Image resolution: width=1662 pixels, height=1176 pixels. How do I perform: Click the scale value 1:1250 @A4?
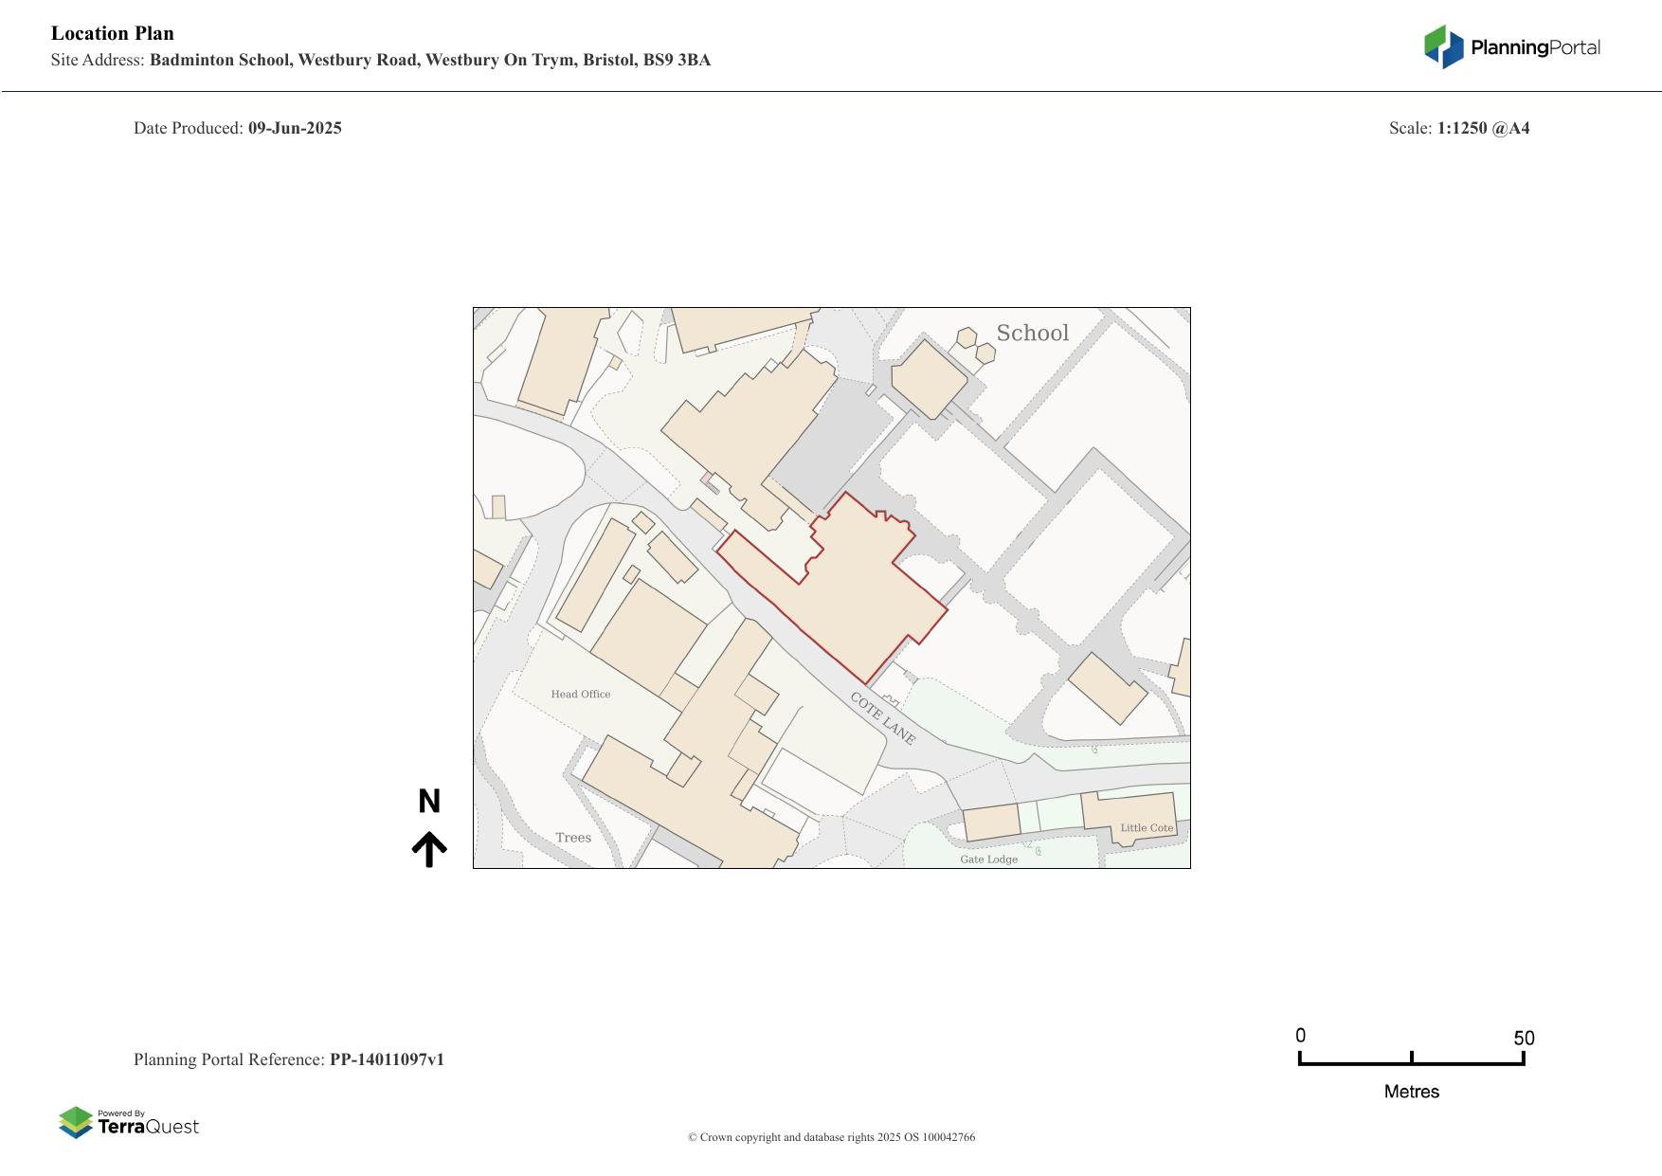pos(1483,128)
